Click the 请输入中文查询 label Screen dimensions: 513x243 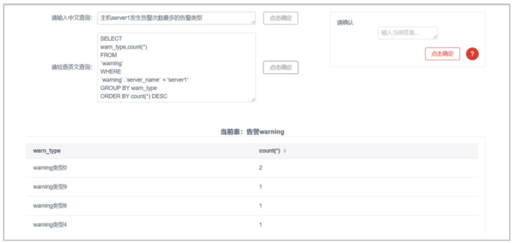point(72,18)
